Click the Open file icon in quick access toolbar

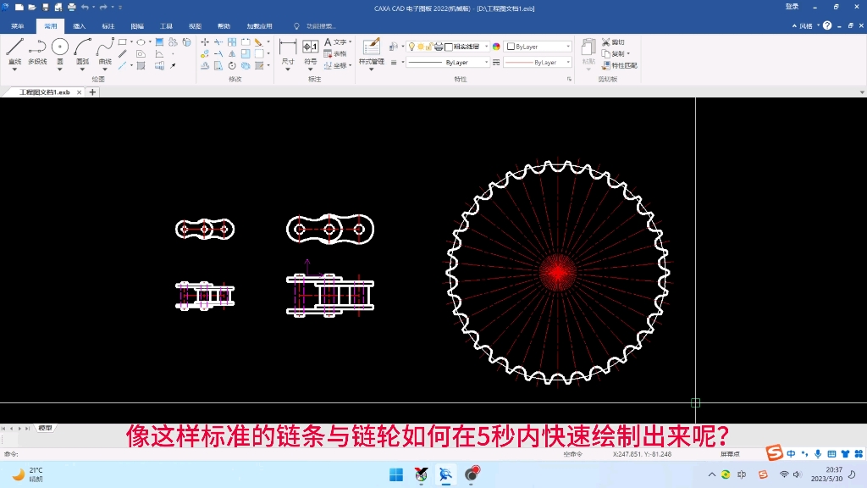coord(32,7)
